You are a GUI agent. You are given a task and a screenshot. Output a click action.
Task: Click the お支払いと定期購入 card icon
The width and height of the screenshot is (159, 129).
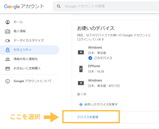pos(7,69)
